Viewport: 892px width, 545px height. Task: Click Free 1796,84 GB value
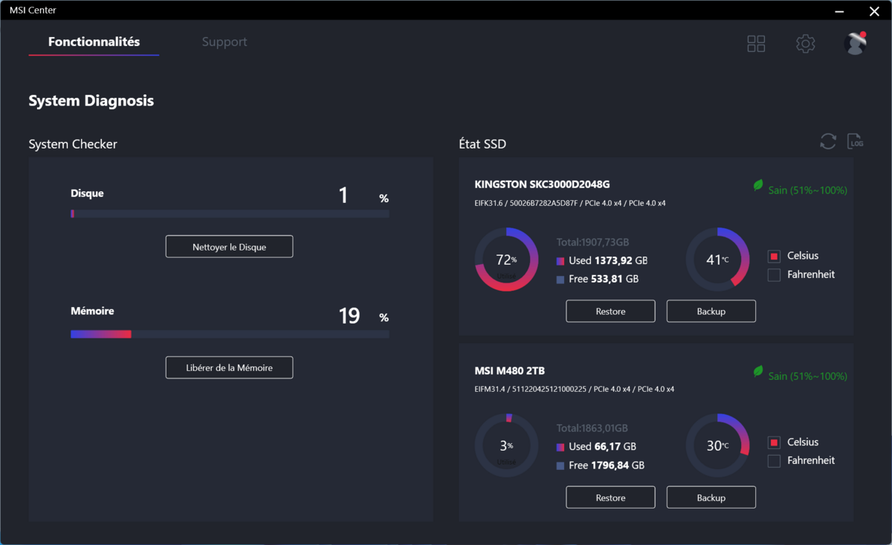607,465
